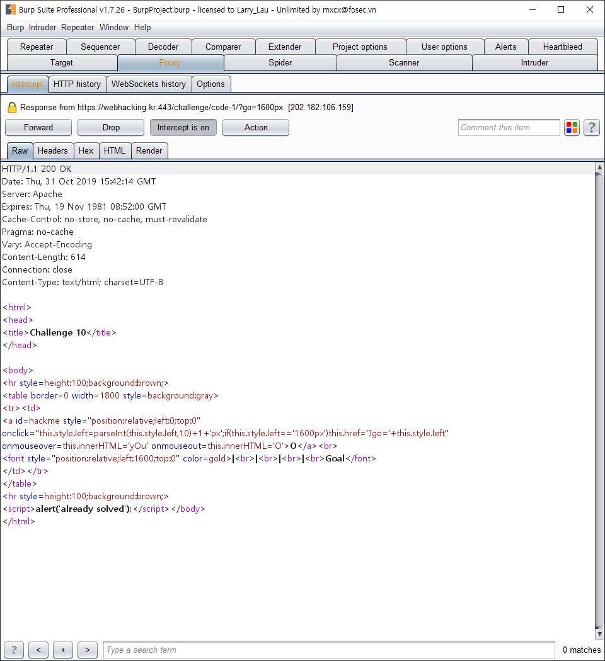Screen dimensions: 605x661
Task: Switch to the Render view tab
Action: click(x=149, y=151)
